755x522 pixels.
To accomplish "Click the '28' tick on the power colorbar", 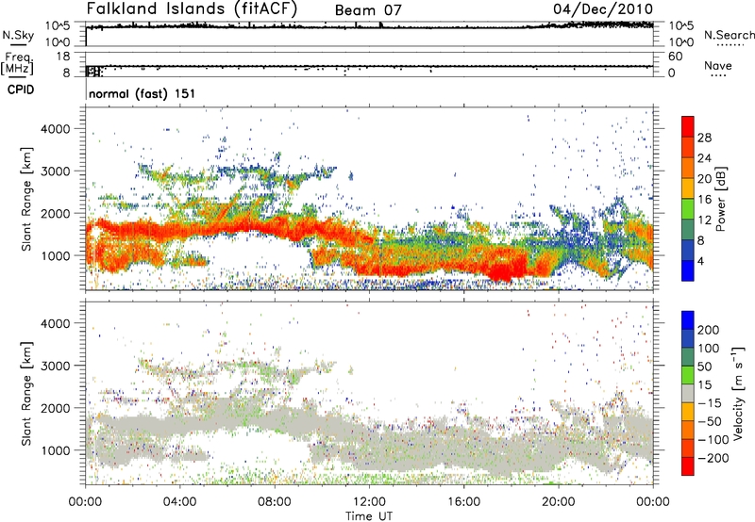I will 704,138.
